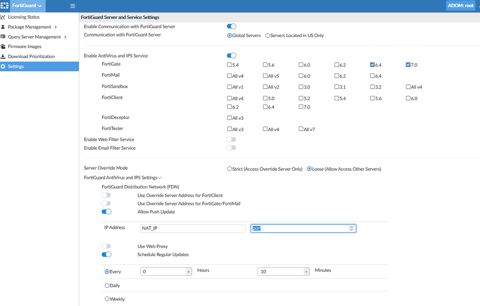Click the Settings gear icon
Viewport: 480px width, 306px height.
[x=3, y=67]
